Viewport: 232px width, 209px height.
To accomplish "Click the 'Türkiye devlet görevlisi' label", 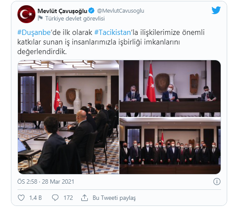I will coord(75,19).
